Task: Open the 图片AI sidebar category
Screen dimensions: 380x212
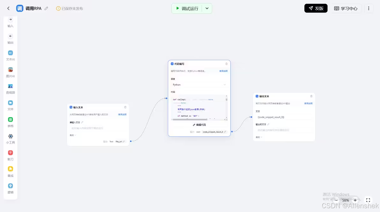Action: point(11,72)
